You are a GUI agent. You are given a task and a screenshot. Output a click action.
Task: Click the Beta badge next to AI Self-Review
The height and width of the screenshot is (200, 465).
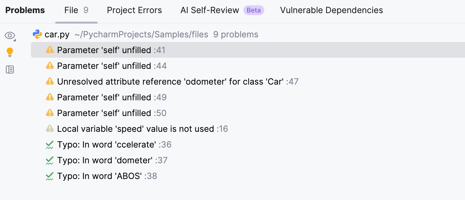(253, 10)
